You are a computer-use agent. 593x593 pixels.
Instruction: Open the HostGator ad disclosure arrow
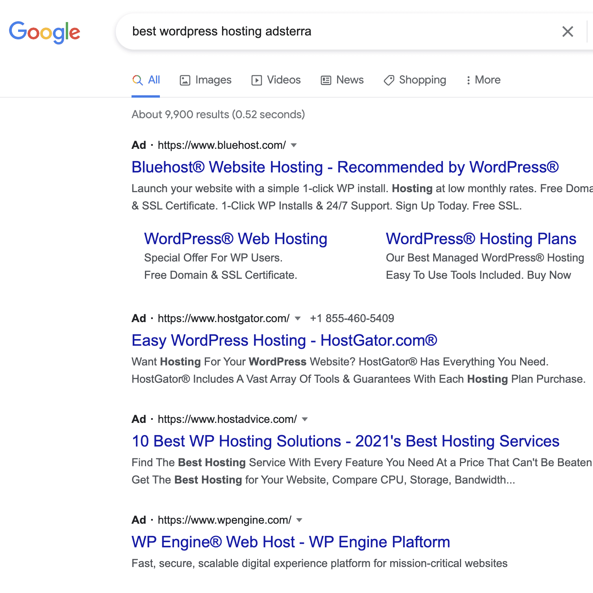(x=298, y=319)
